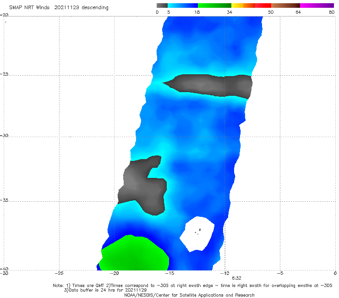The height and width of the screenshot is (298, 339).
Task: Click the title 'SMAP NRT Winds 20211129 descending'
Action: click(x=59, y=8)
